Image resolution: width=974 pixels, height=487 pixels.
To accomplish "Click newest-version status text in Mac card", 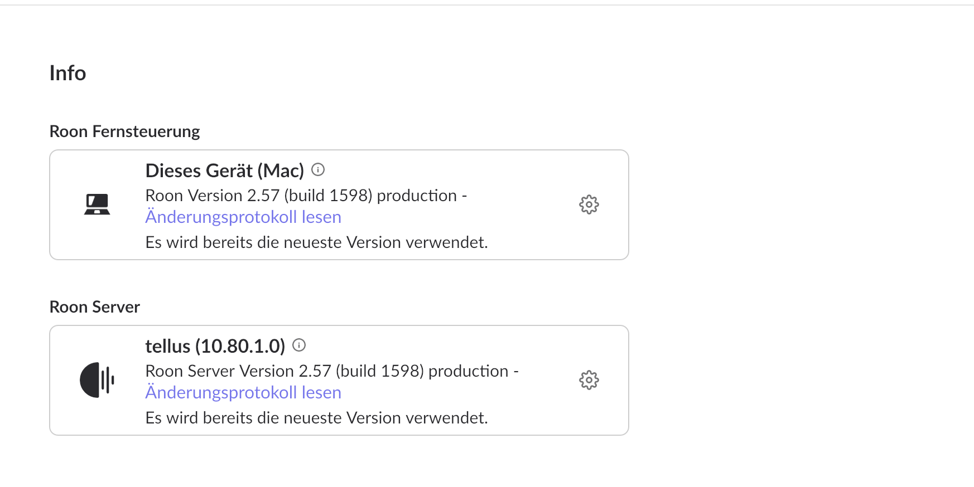I will point(316,242).
